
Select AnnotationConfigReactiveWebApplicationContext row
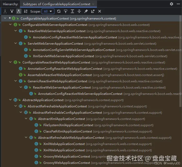click(x=90, y=69)
